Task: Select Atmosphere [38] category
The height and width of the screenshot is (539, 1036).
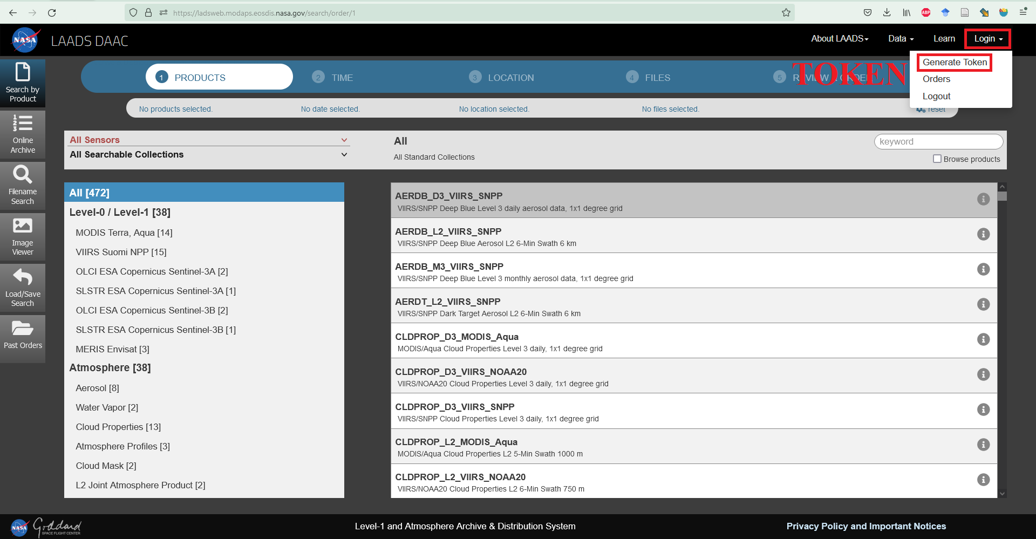Action: (x=110, y=367)
